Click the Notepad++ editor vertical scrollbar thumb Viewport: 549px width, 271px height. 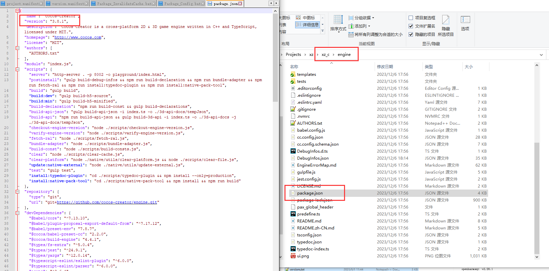point(275,58)
